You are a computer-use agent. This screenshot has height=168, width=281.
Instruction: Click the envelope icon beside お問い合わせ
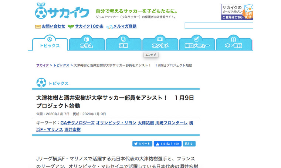coord(38,27)
